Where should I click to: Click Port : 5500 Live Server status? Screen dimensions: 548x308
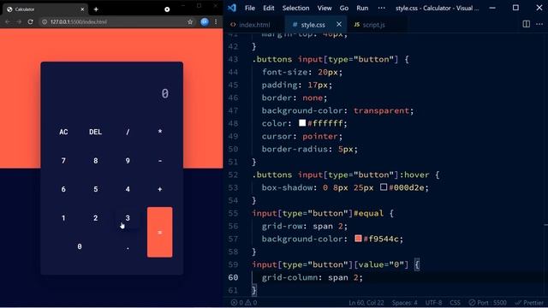487,303
